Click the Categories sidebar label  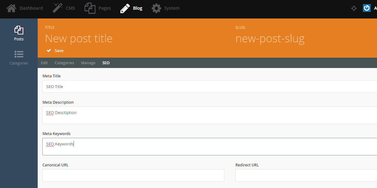[x=19, y=63]
